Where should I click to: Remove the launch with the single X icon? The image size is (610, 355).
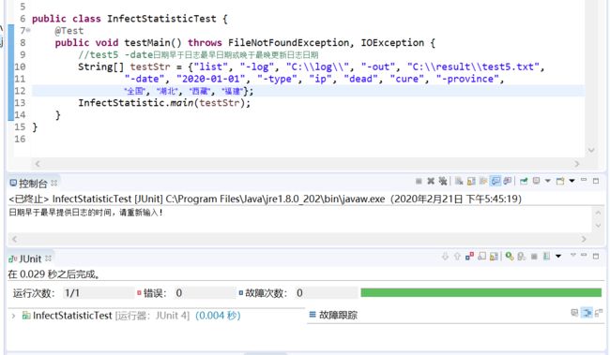point(431,181)
